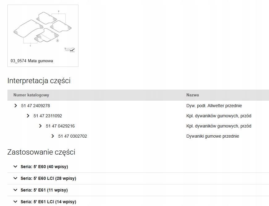Expand the Seria 5' E60 LCI chevron

click(x=15, y=178)
